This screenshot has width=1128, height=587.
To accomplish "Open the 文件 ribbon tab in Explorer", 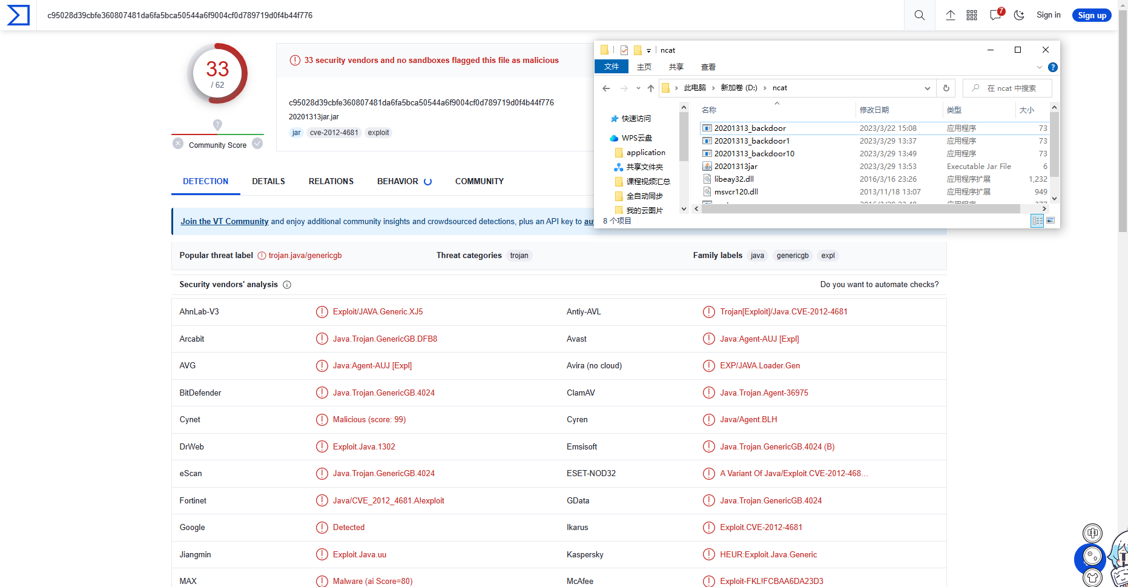I will pyautogui.click(x=612, y=67).
